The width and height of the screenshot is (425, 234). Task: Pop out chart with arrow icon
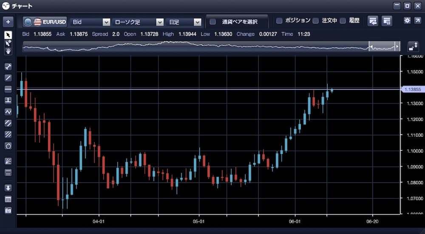tap(418, 20)
